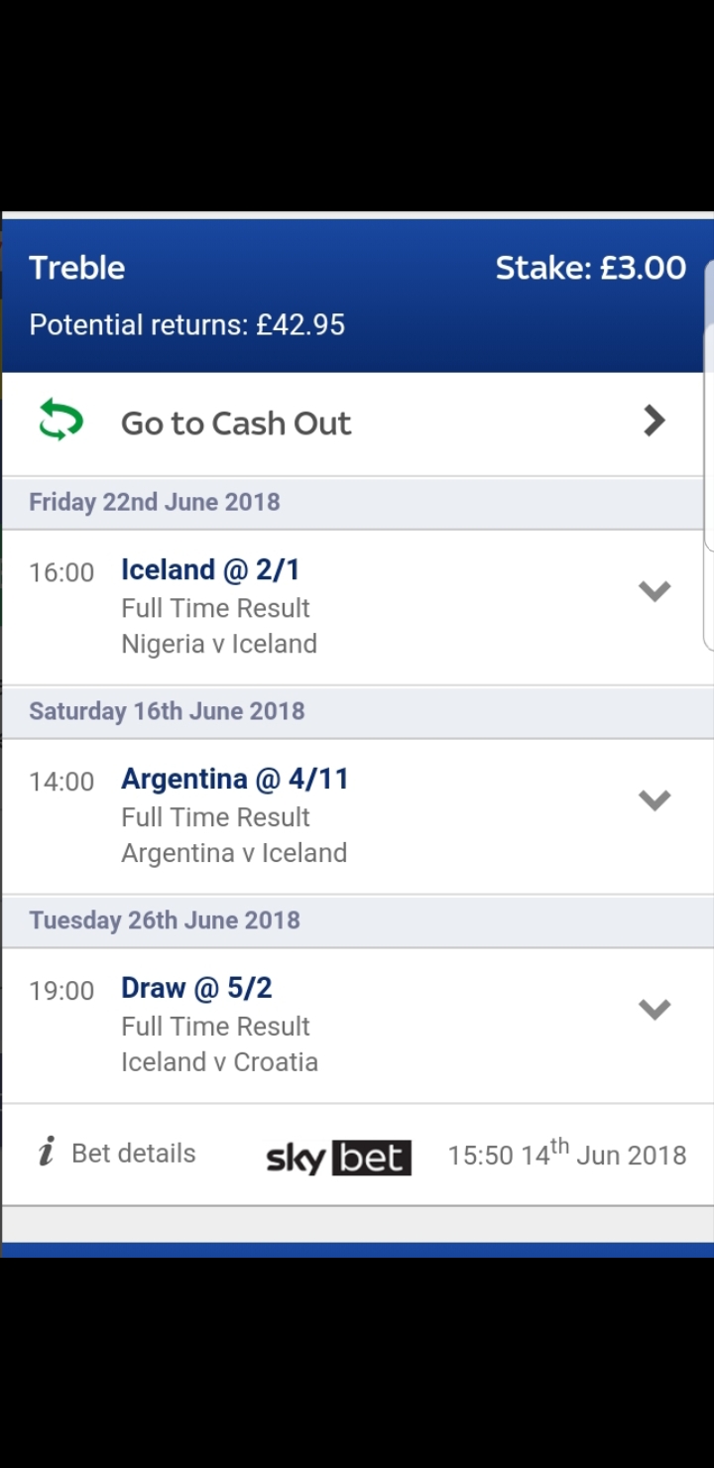
Task: Expand the Draw @ 5/2 selection
Action: click(654, 1010)
